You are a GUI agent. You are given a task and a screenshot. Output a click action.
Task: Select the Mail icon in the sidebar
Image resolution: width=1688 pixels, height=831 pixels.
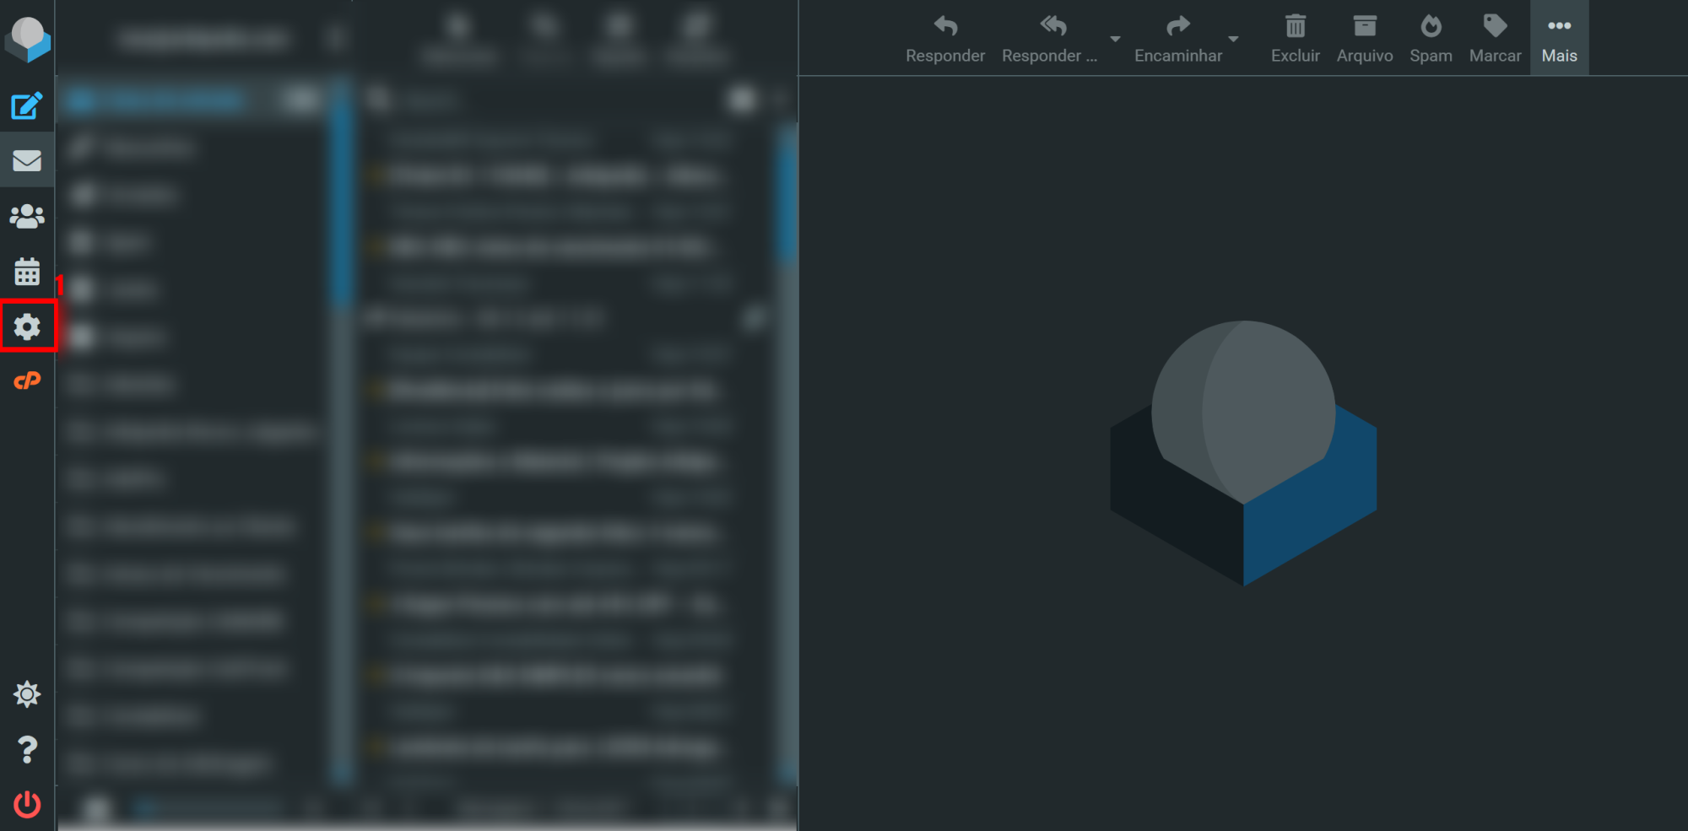pyautogui.click(x=27, y=159)
